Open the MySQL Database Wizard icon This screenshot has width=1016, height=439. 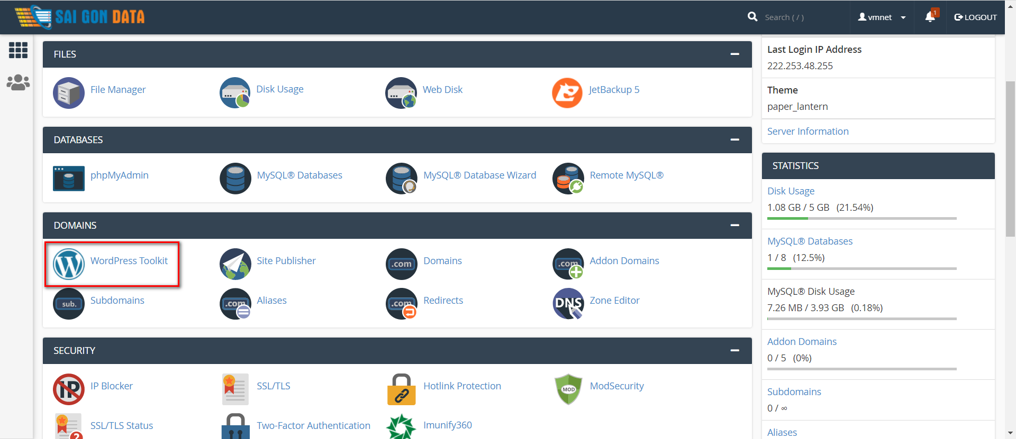[402, 178]
